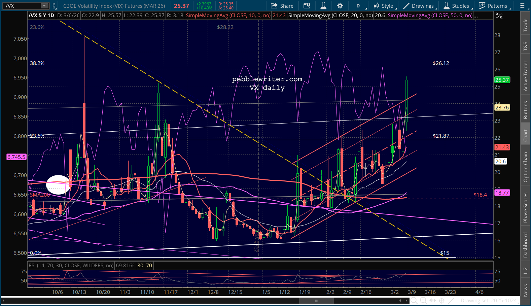Switch to the T&S side tab
Screen dimensions: 531x306
[525, 46]
